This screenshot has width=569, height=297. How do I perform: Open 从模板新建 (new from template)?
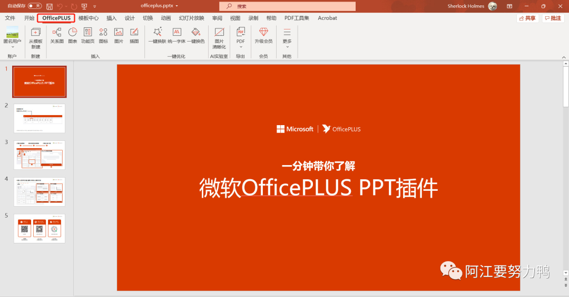(x=36, y=38)
